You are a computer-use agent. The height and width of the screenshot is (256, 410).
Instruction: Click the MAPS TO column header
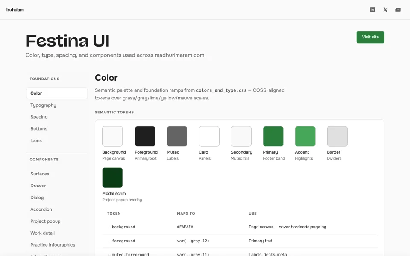coord(186,213)
